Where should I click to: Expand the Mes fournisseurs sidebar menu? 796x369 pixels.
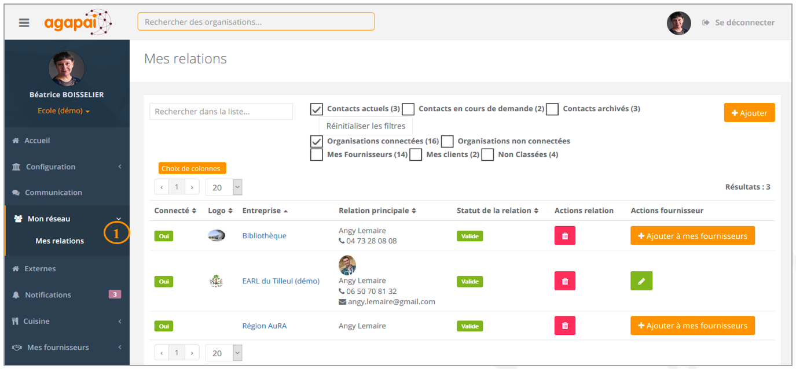(x=67, y=347)
